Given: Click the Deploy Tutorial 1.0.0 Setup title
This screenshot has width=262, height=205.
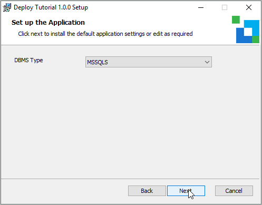Looking at the screenshot, I should coord(51,7).
